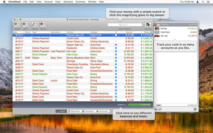Click the green balance indicator bar
Screen dimensions: 213x133
[x=140, y=105]
